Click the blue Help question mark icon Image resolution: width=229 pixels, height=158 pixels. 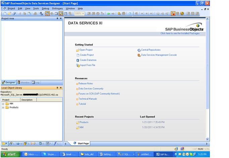coord(130,13)
